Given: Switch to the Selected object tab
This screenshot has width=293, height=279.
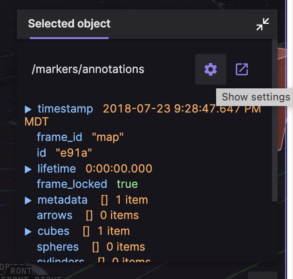Looking at the screenshot, I should tap(69, 24).
